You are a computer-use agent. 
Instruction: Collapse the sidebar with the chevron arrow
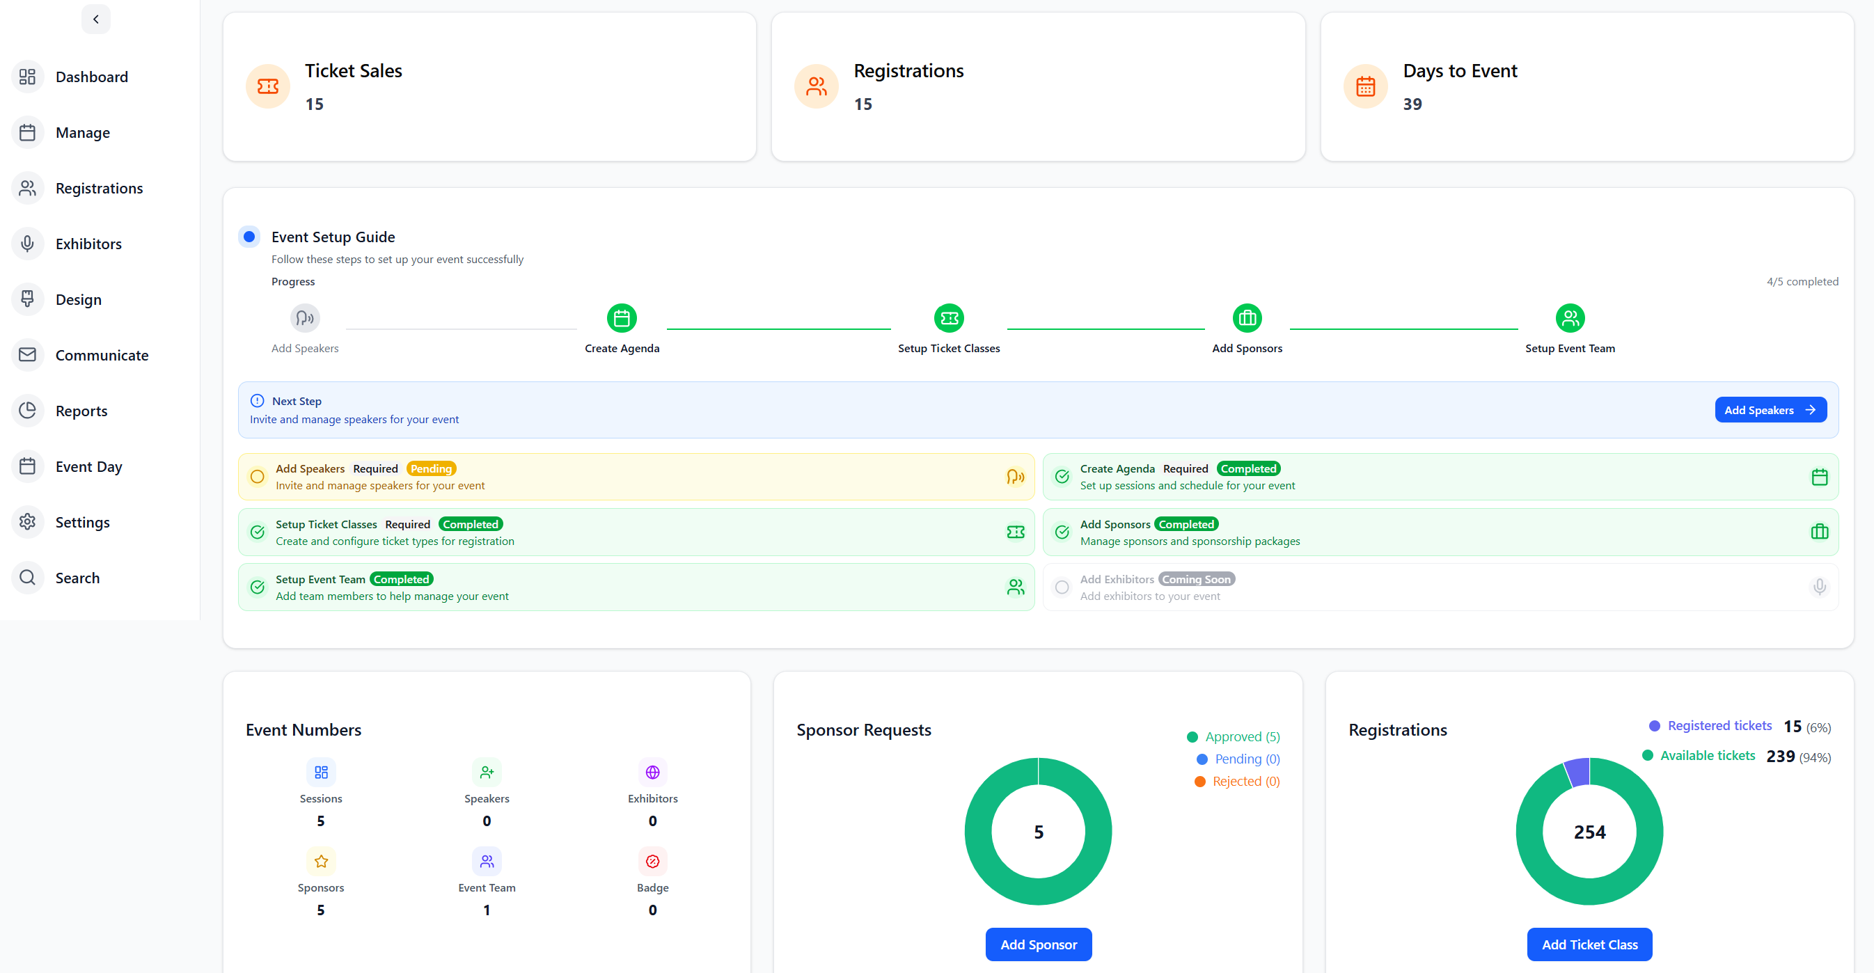click(x=95, y=19)
